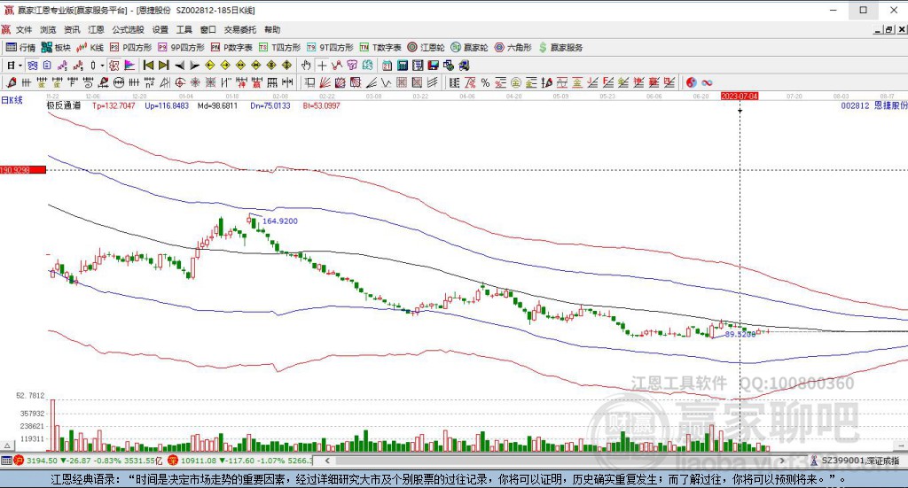908x488 pixels.
Task: Click the horizontal scrollbar track
Action: [555, 461]
